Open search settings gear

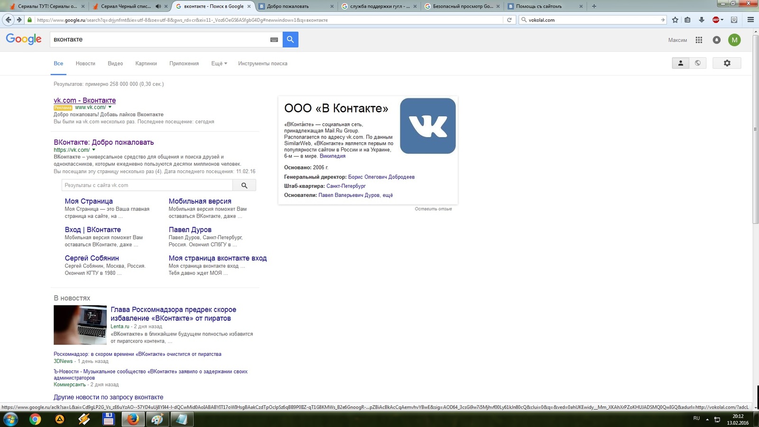coord(727,63)
